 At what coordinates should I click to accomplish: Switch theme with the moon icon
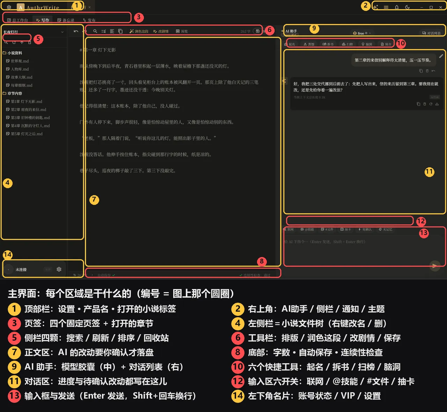pos(407,7)
